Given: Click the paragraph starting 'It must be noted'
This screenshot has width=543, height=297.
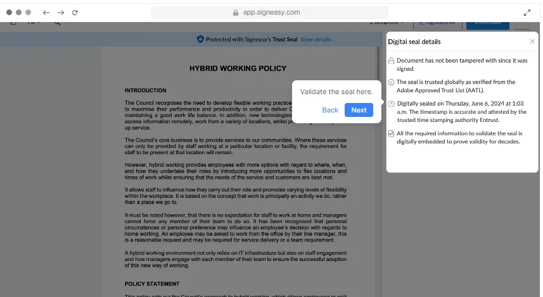Looking at the screenshot, I should 236,227.
